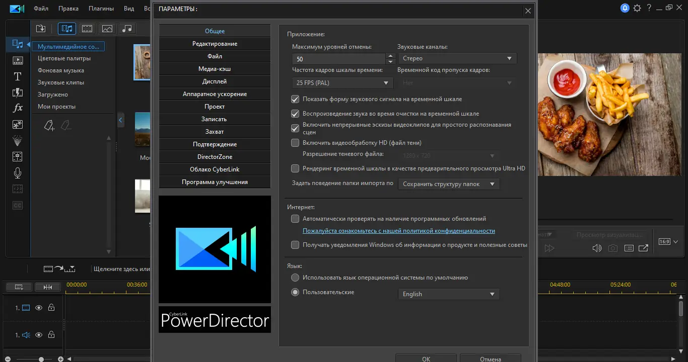The height and width of the screenshot is (362, 688).
Task: Click Отмена to cancel settings
Action: coord(491,358)
